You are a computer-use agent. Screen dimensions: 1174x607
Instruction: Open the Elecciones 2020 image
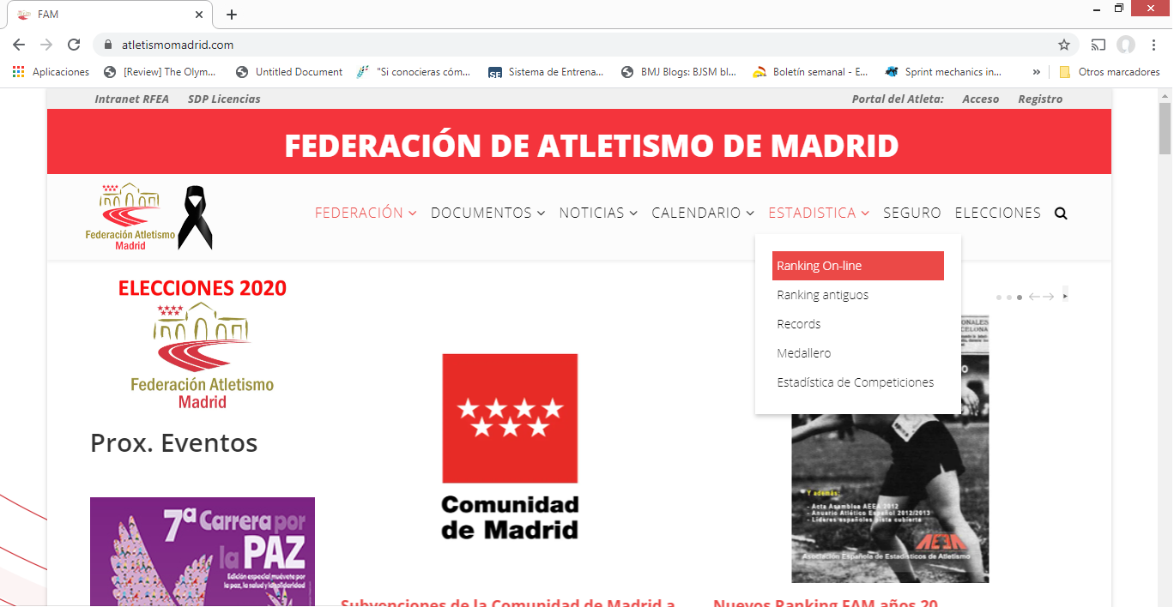click(203, 344)
